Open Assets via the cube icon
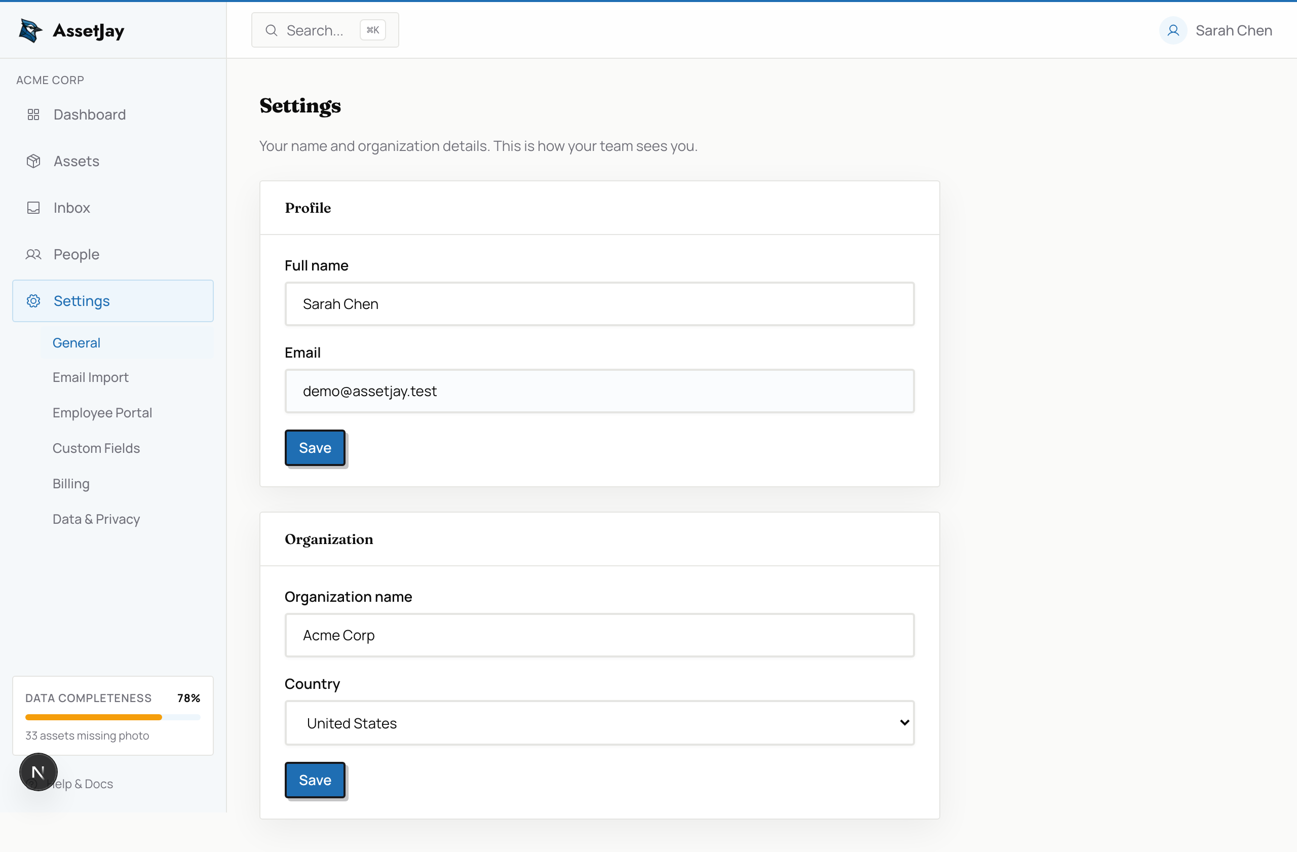The height and width of the screenshot is (852, 1297). point(33,161)
